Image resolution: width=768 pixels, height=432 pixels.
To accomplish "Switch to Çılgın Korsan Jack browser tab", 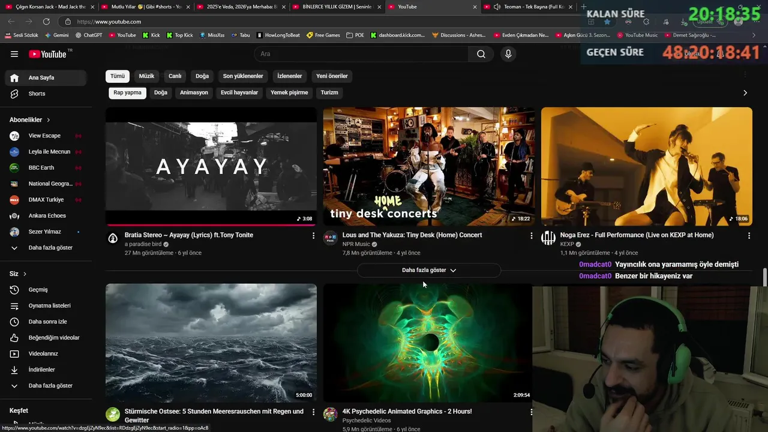I will [x=49, y=7].
